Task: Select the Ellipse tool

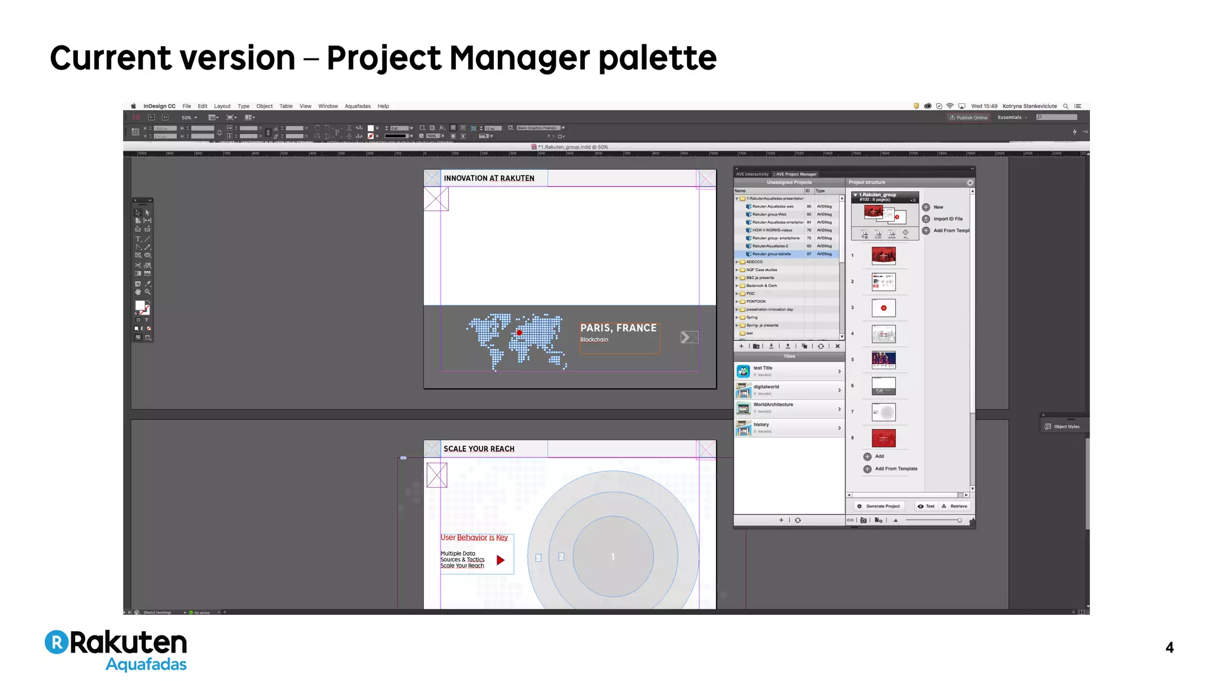Action: coord(148,255)
